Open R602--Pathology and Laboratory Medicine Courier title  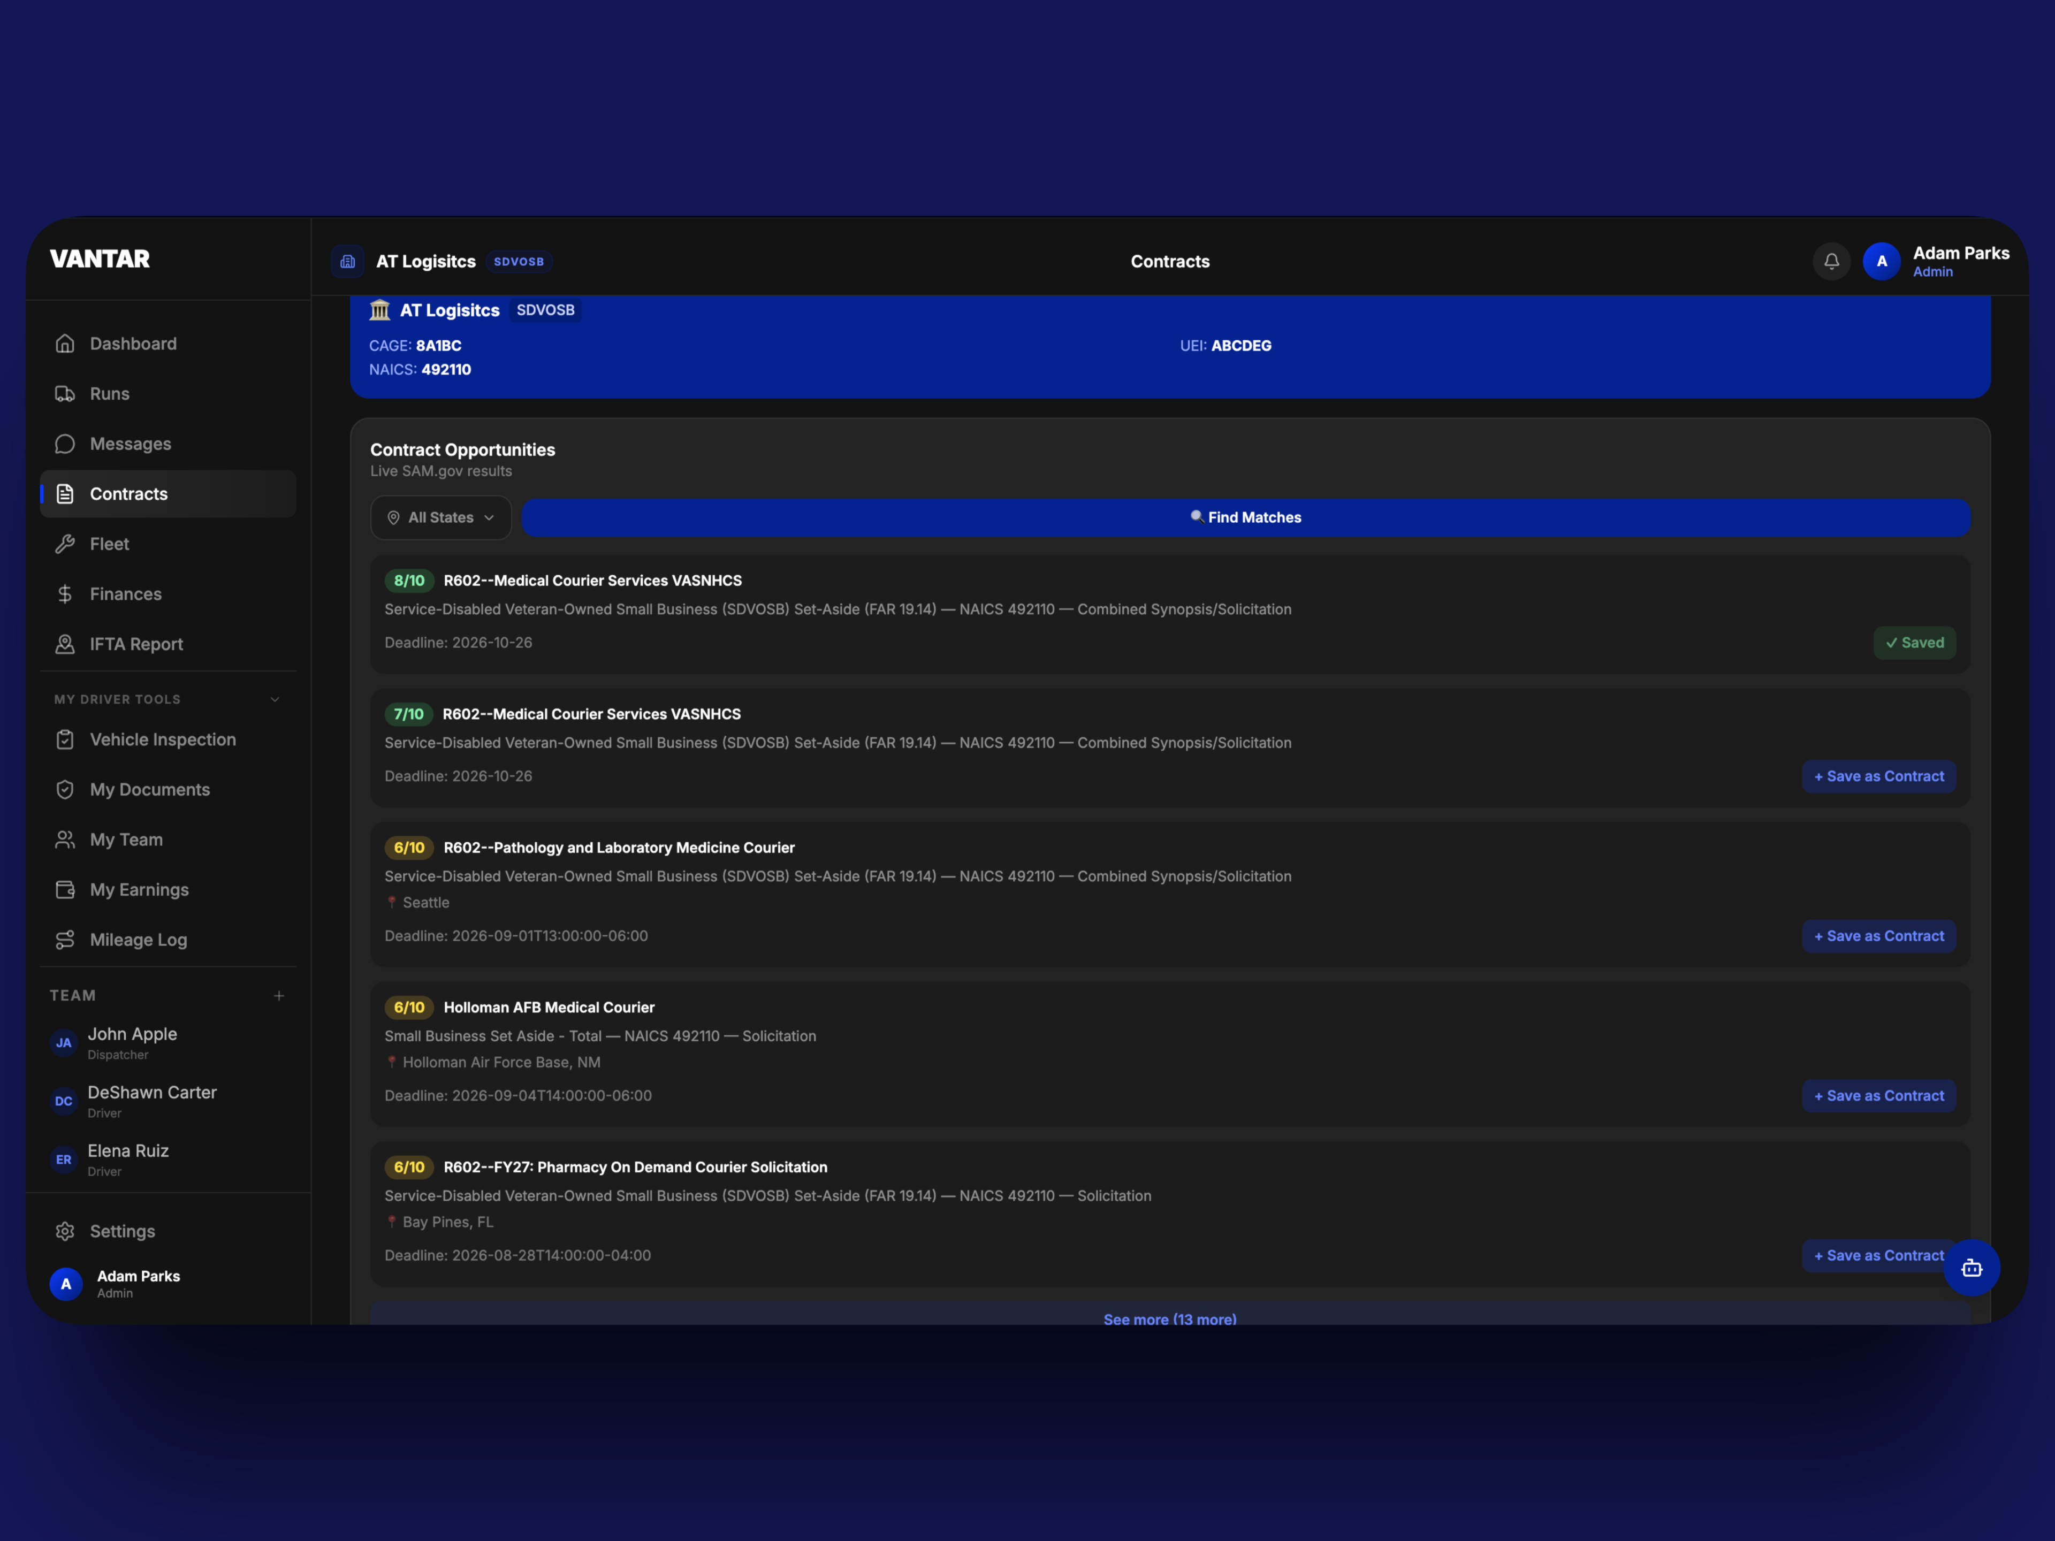619,848
